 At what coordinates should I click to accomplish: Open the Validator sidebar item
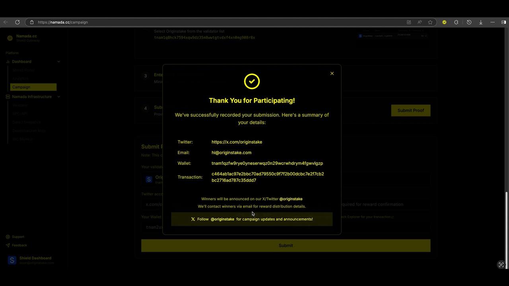(x=20, y=105)
